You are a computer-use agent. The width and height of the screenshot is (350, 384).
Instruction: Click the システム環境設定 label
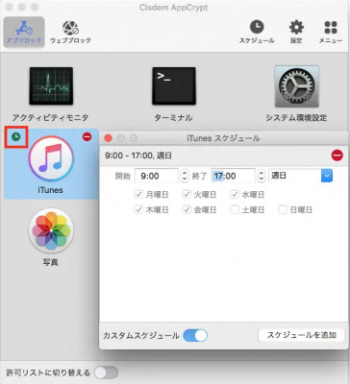point(296,118)
